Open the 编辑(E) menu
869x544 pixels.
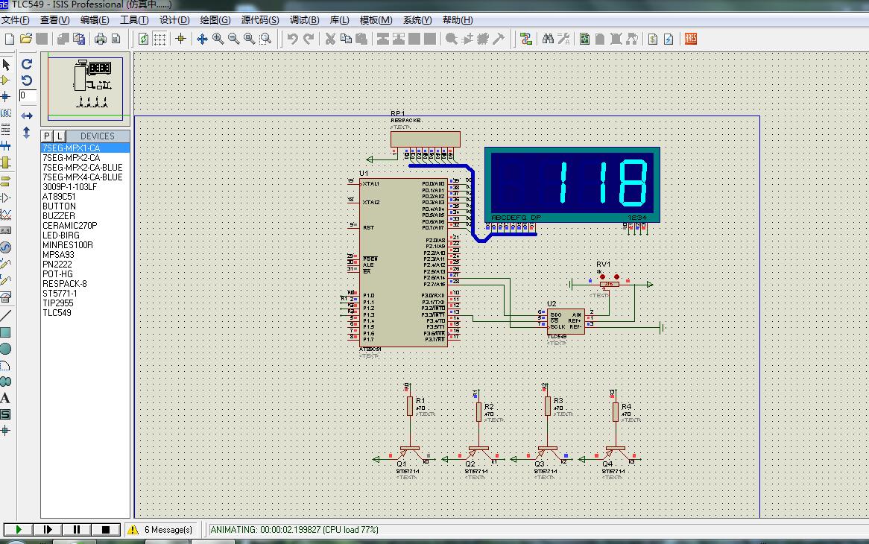point(95,20)
